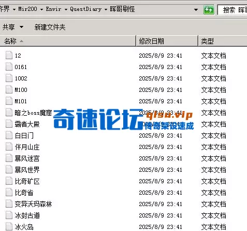Select the file named 暴风迷宫

27,158
